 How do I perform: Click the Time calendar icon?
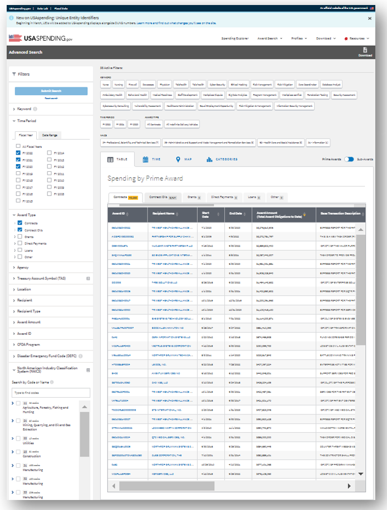point(146,160)
